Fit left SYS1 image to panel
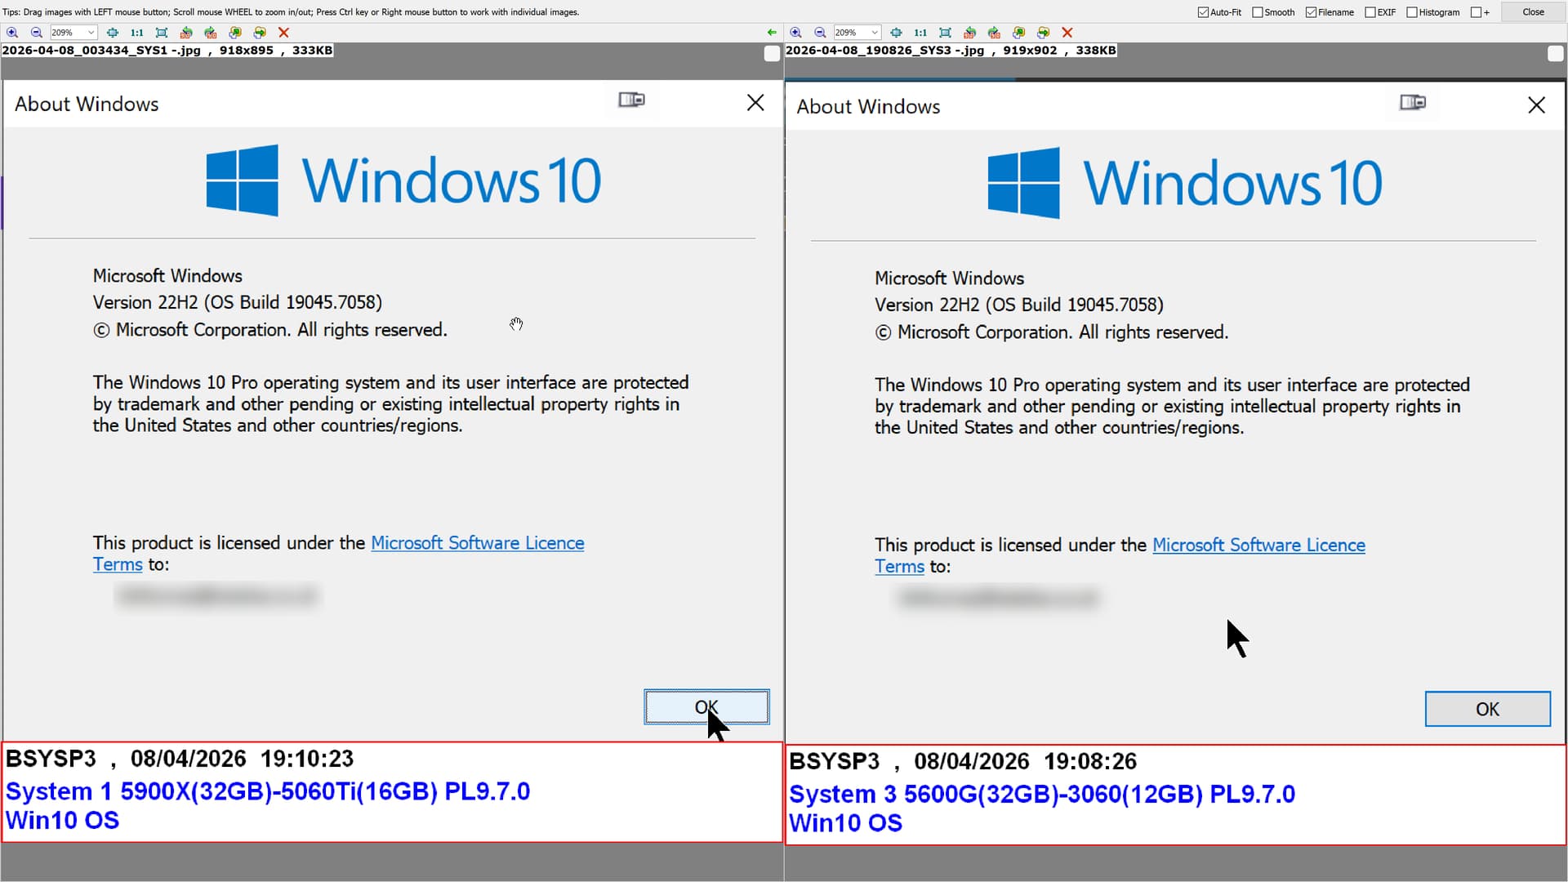Image resolution: width=1568 pixels, height=882 pixels. tap(113, 33)
